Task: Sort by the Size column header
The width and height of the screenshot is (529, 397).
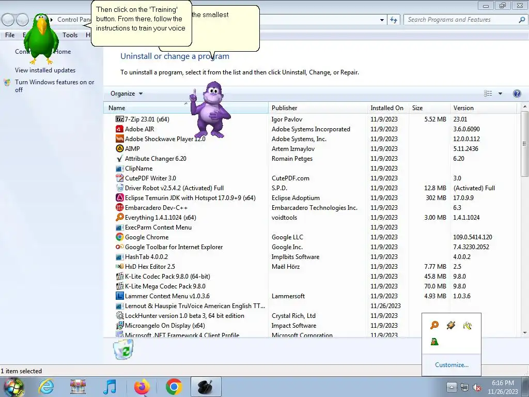Action: click(429, 108)
